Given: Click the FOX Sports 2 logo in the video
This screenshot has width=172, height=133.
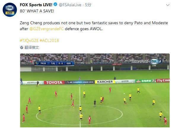Looking at the screenshot, I should [156, 62].
